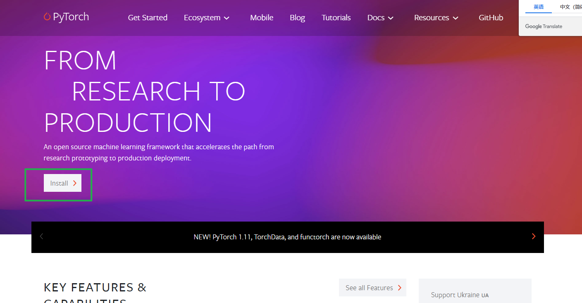
Task: Show next announcement in banner
Action: point(534,236)
